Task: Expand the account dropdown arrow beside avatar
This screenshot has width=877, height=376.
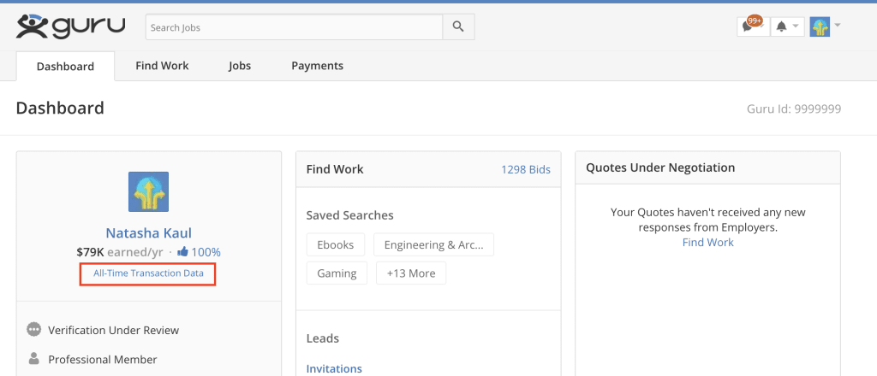Action: (x=838, y=25)
